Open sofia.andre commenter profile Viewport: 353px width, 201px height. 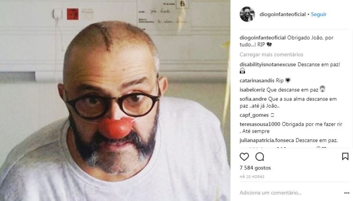pyautogui.click(x=253, y=99)
